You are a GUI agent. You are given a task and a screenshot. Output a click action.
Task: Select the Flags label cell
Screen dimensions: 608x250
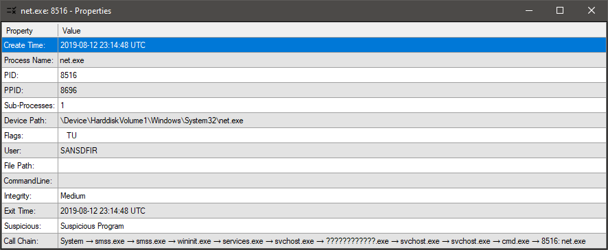pos(30,136)
